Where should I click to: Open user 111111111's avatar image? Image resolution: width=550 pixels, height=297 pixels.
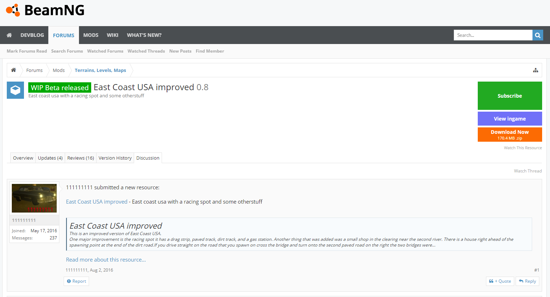click(x=34, y=198)
